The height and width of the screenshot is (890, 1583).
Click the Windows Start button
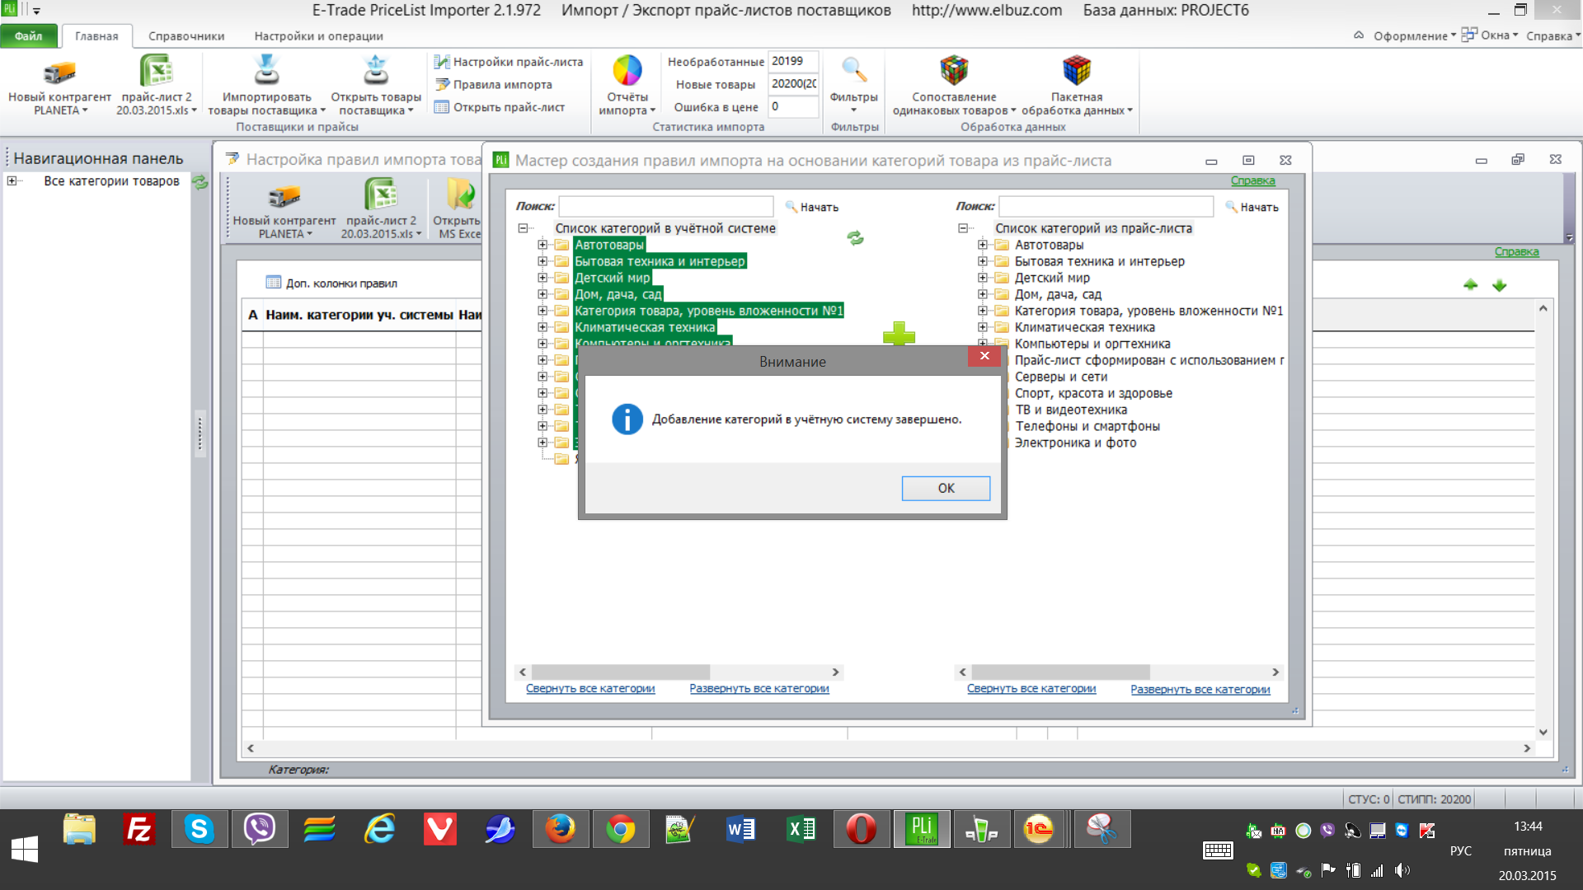25,850
